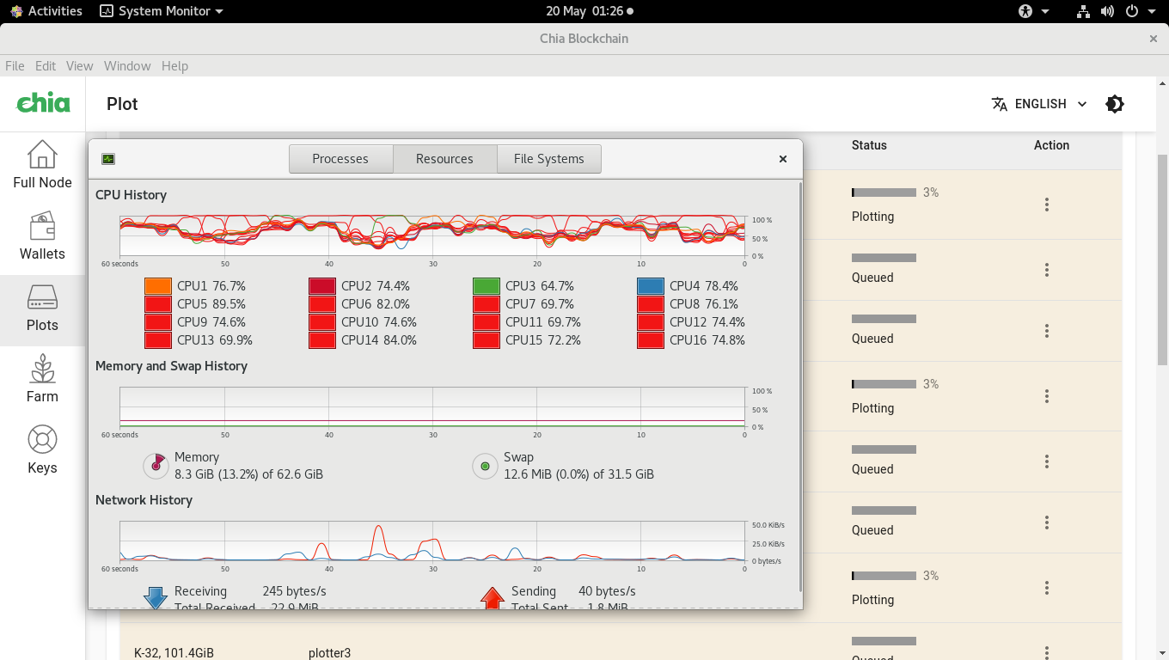Click the CPU14 84.0% label
The width and height of the screenshot is (1169, 660).
379,340
